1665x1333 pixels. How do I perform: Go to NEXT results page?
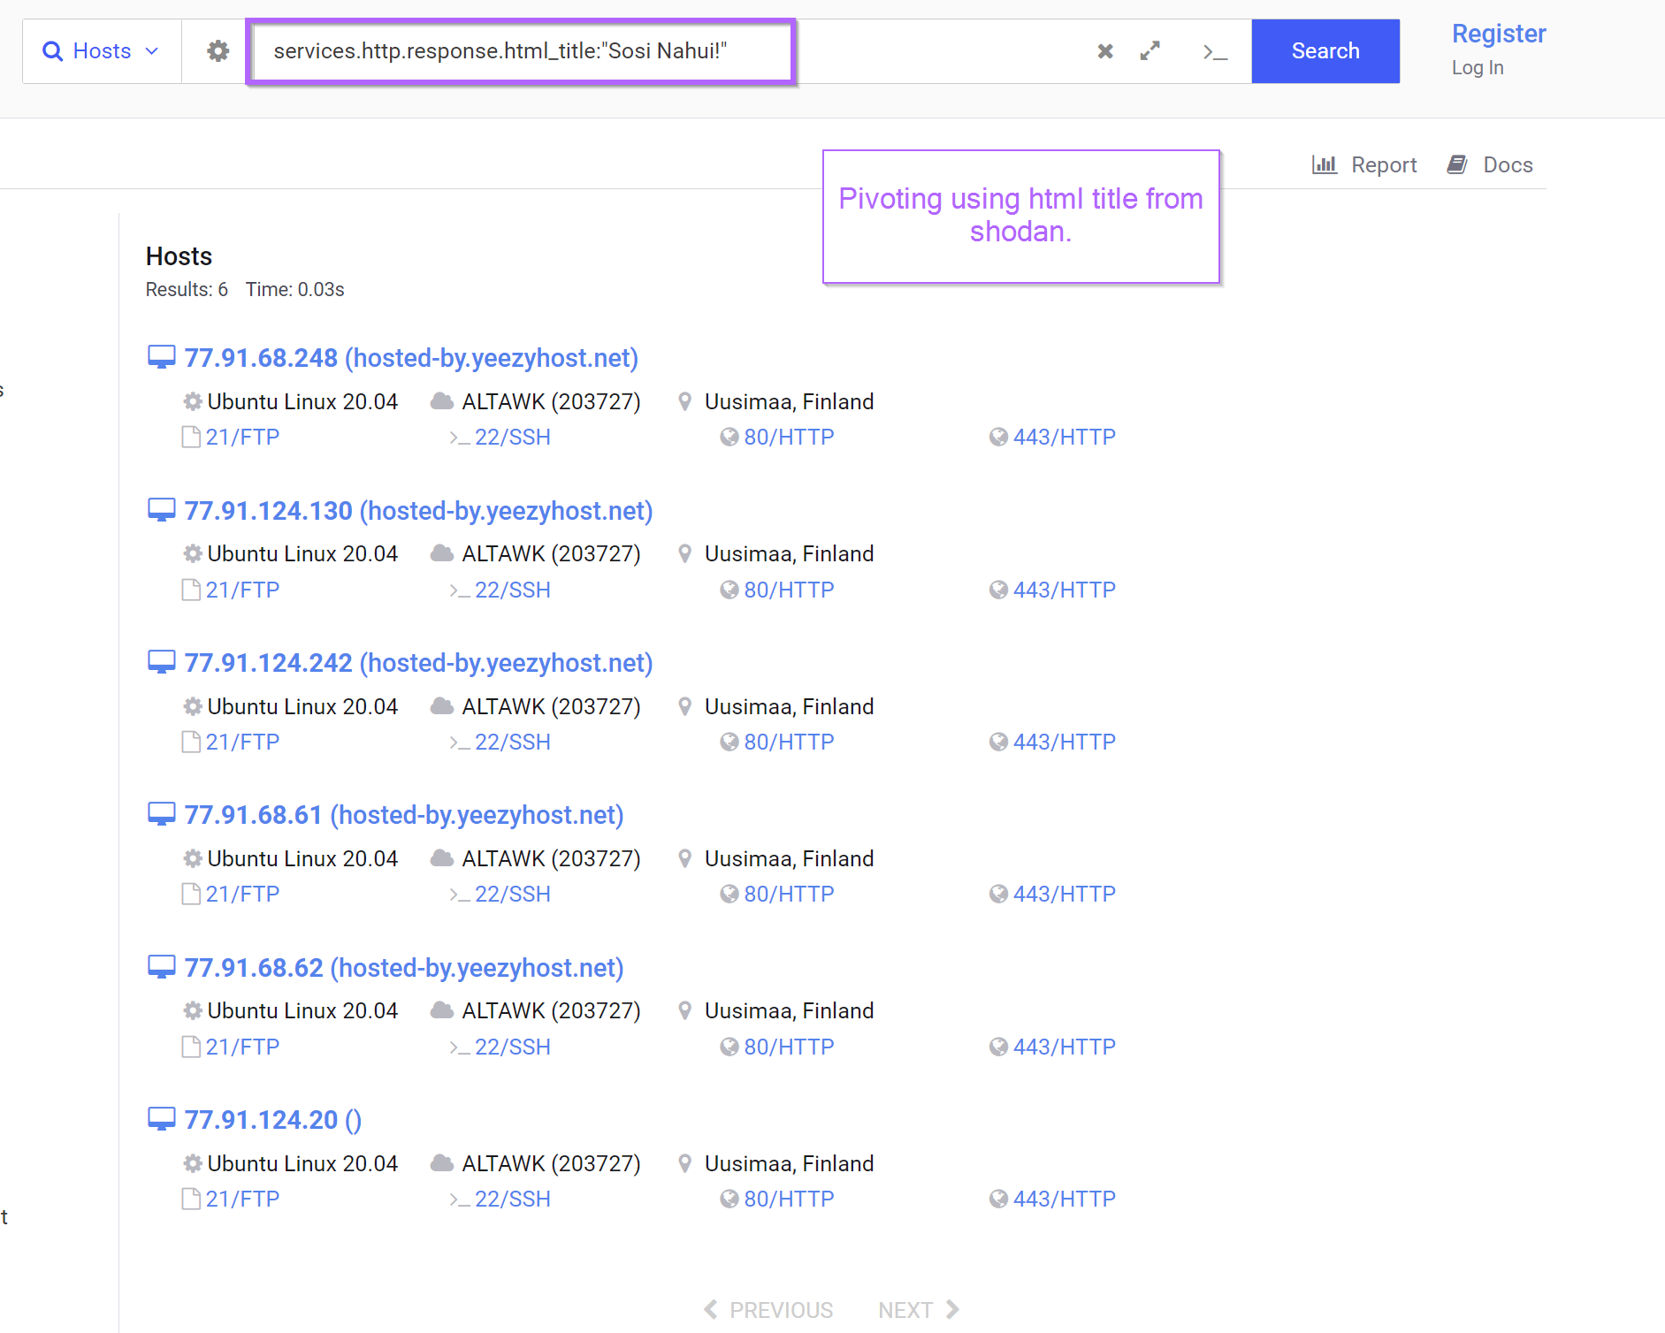[919, 1310]
